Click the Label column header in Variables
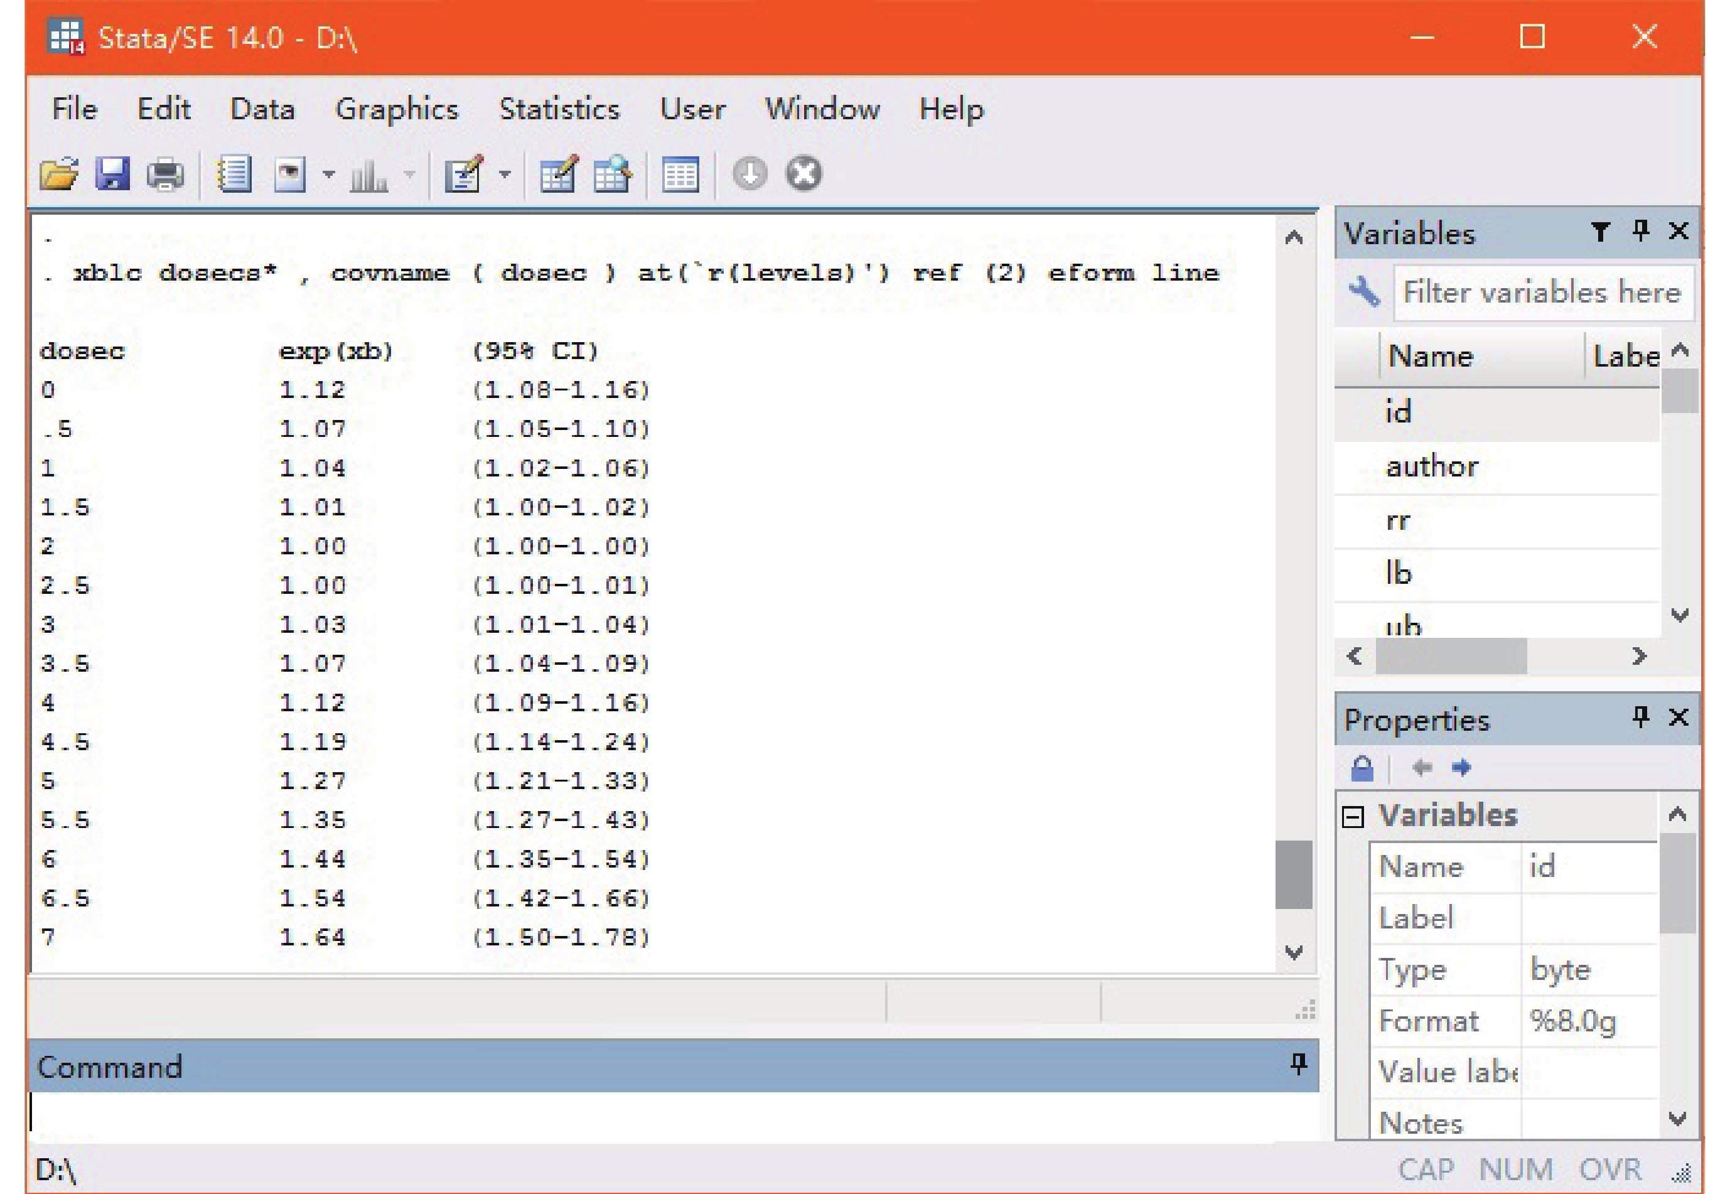 [1623, 356]
